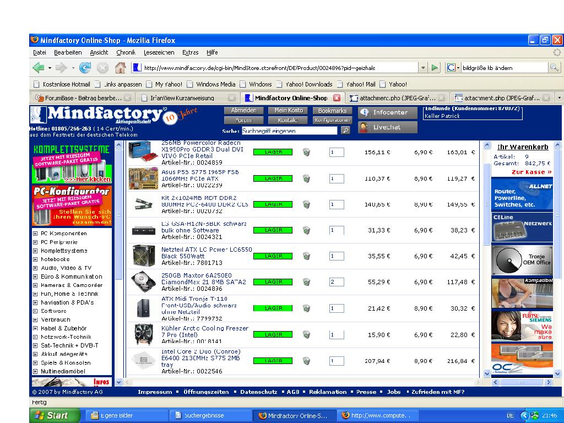The width and height of the screenshot is (564, 423).
Task: Switch to Eigene Bilder taskbar window
Action: coord(127,416)
